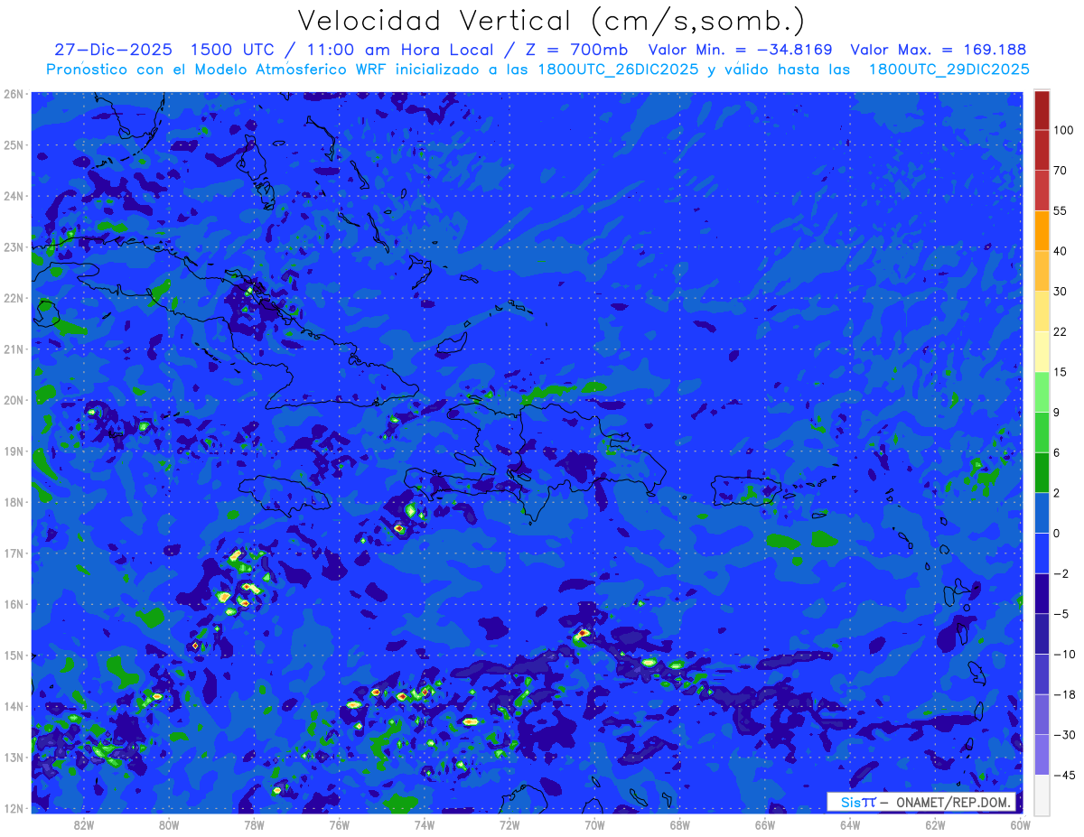
Task: Click the "26N" latitude label
Action: click(x=14, y=94)
